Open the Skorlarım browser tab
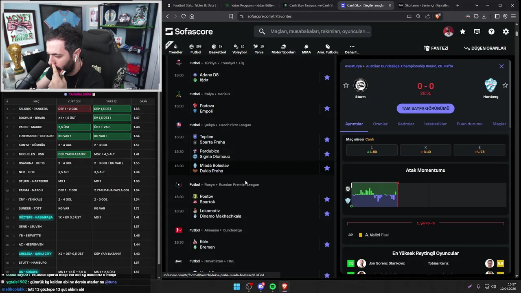 click(423, 5)
